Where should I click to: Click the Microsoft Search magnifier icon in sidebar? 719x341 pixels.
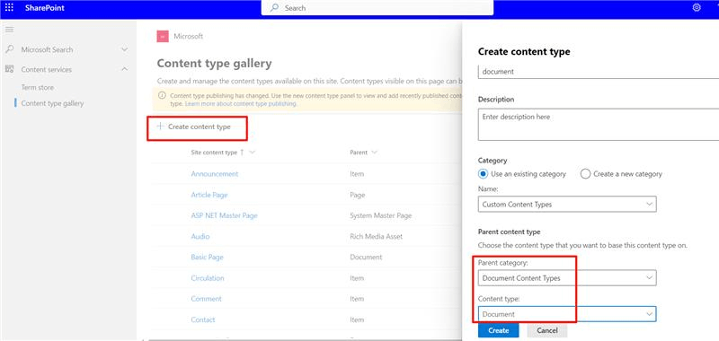[10, 49]
